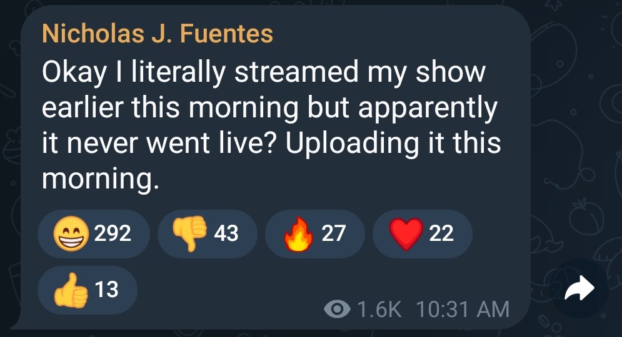Click the thumbs-down emoji icon
The width and height of the screenshot is (622, 337).
[190, 233]
